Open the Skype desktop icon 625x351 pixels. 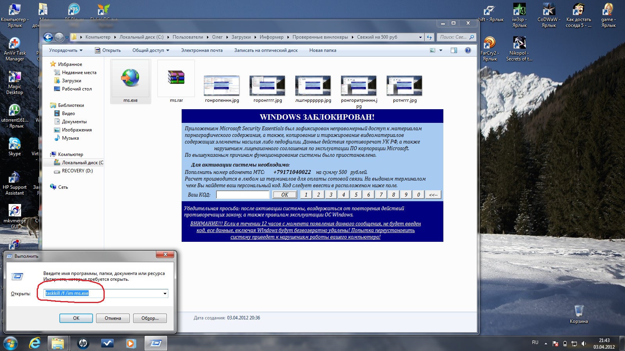point(14,147)
